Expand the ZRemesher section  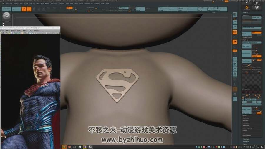click(x=246, y=126)
